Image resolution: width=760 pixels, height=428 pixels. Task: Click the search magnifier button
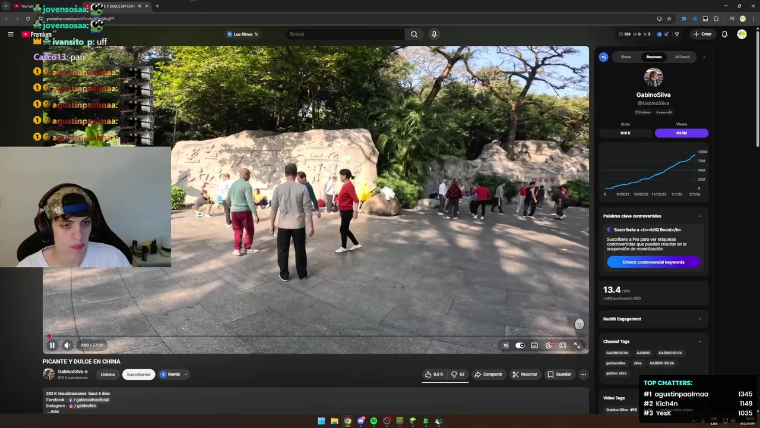pos(414,34)
